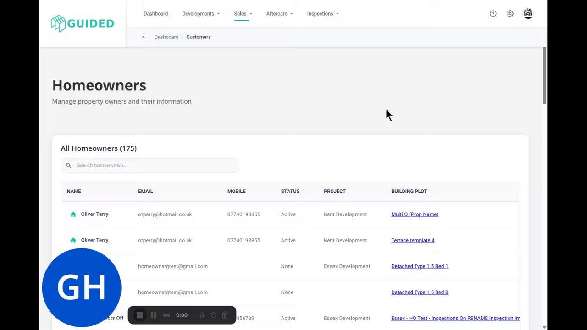Open the settings gear icon
Viewport: 587px width, 330px height.
click(x=510, y=14)
